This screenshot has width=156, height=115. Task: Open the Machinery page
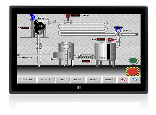(x=45, y=80)
